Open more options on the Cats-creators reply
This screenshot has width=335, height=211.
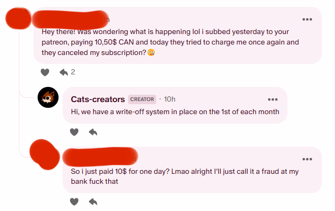pos(272,99)
